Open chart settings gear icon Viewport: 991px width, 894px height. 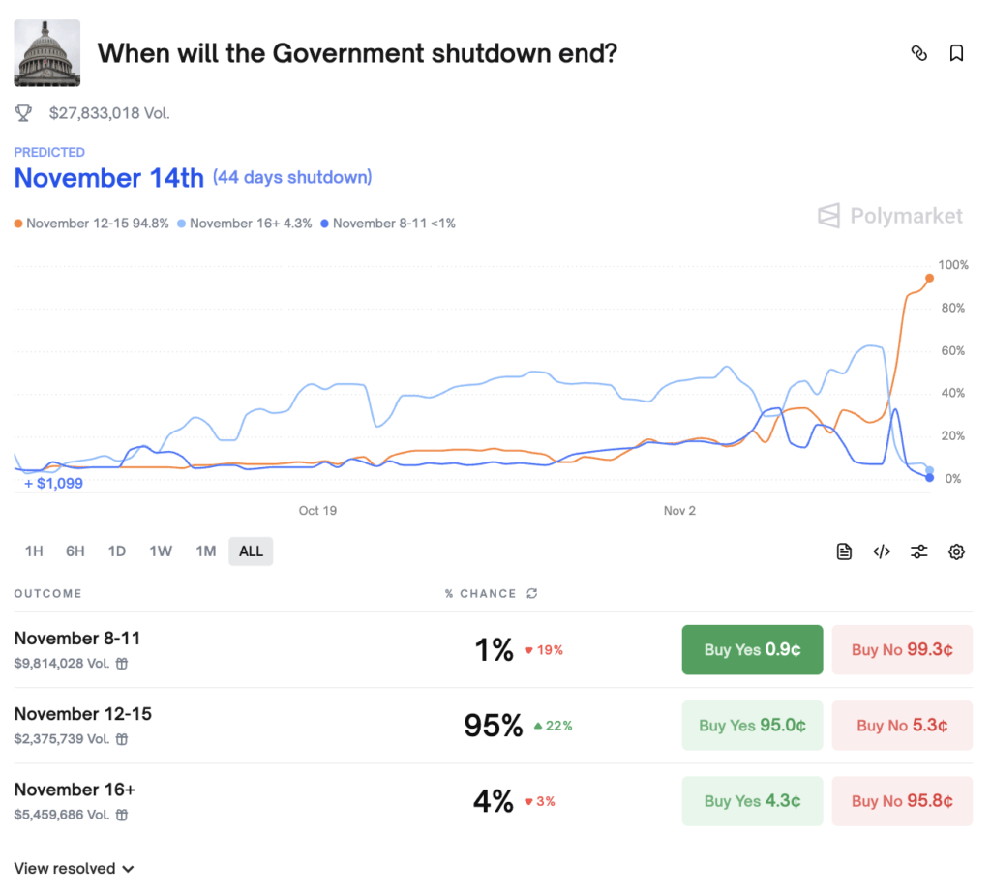click(x=956, y=551)
